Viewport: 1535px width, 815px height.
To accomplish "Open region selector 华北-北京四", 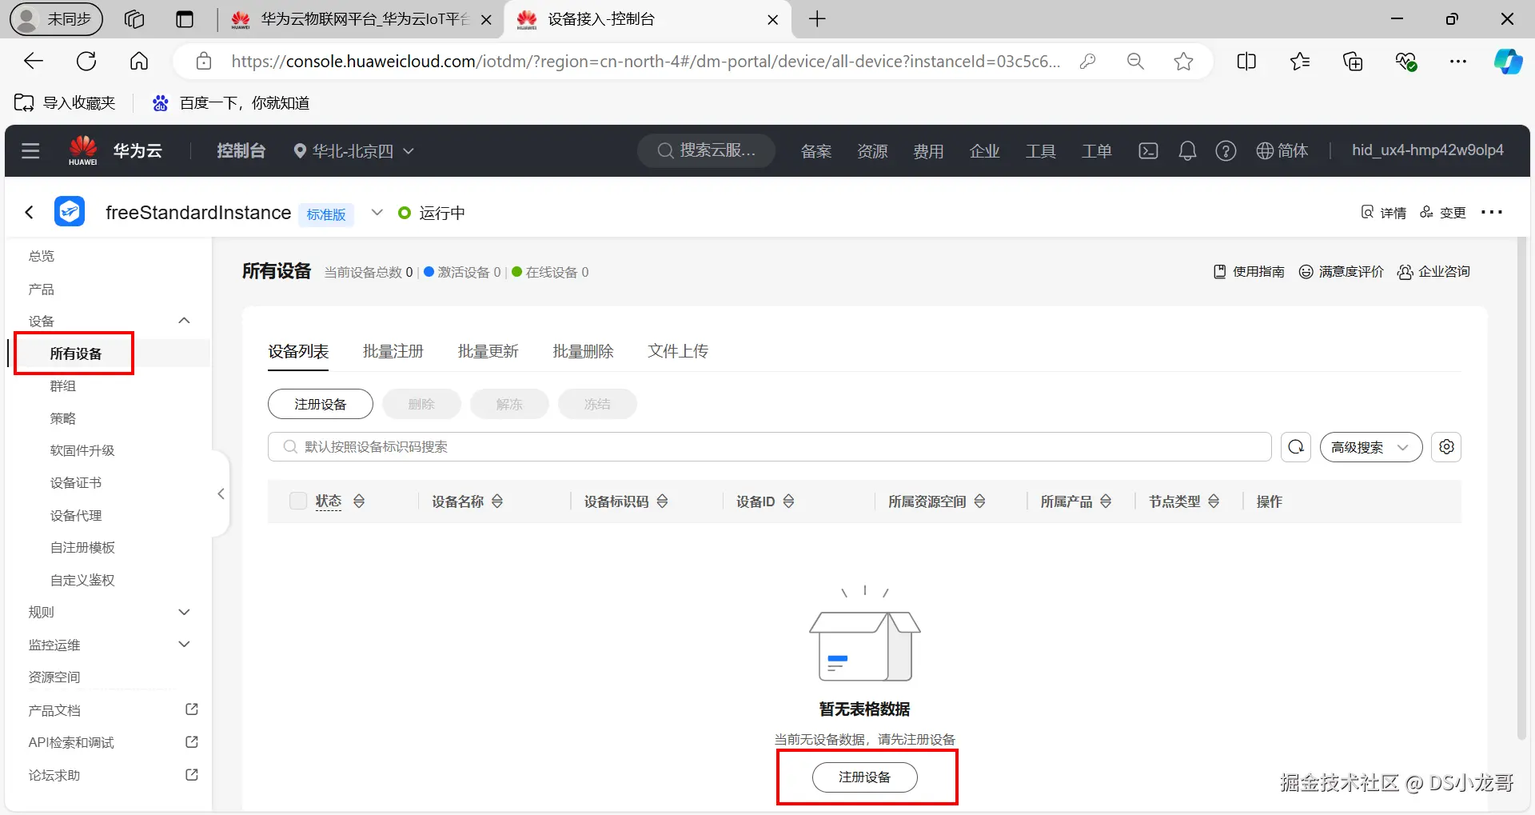I will (353, 150).
